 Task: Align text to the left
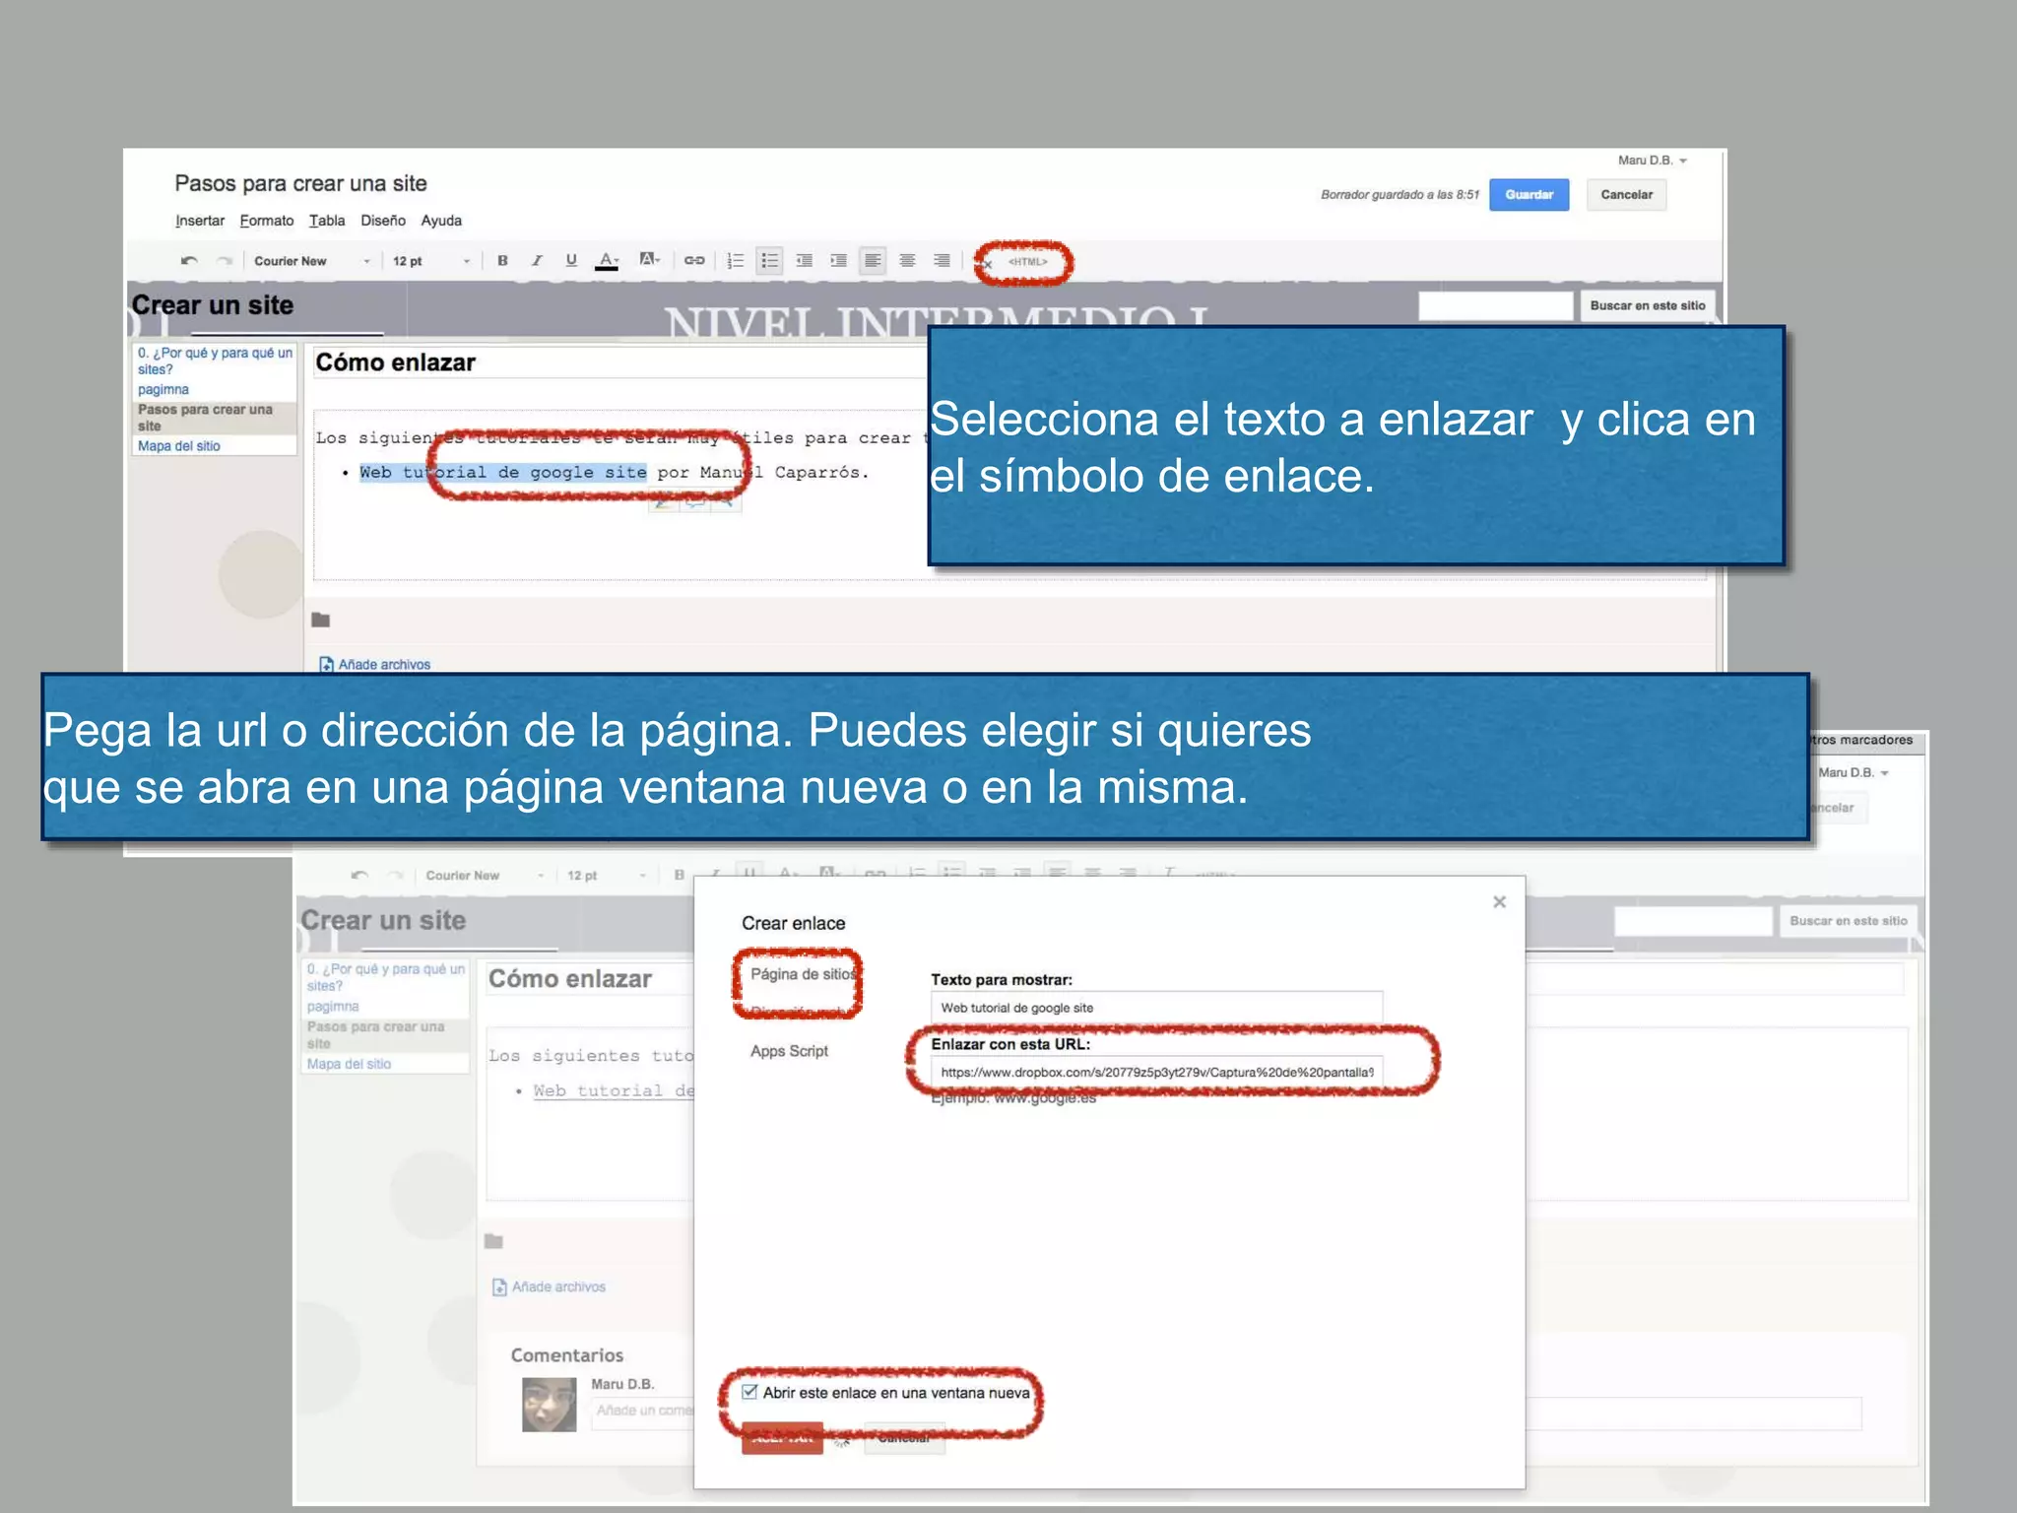coord(873,261)
